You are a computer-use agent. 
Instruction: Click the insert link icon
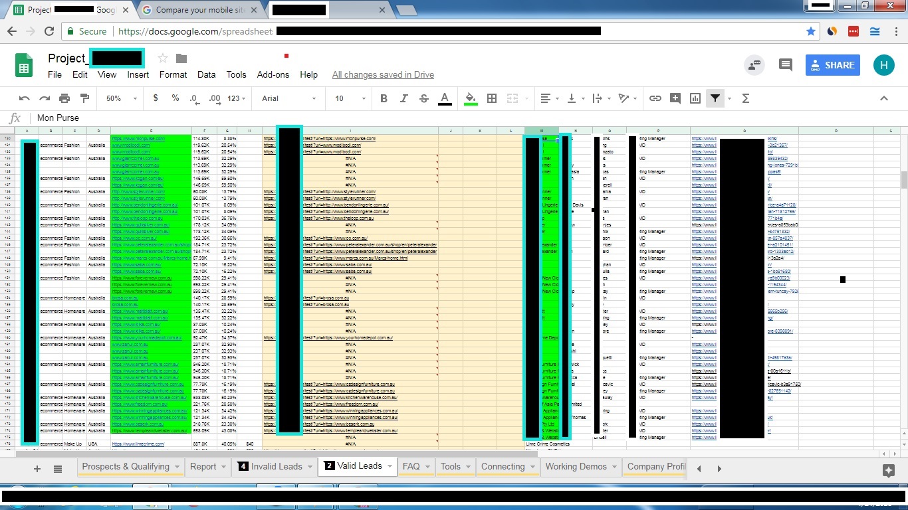[x=655, y=98]
